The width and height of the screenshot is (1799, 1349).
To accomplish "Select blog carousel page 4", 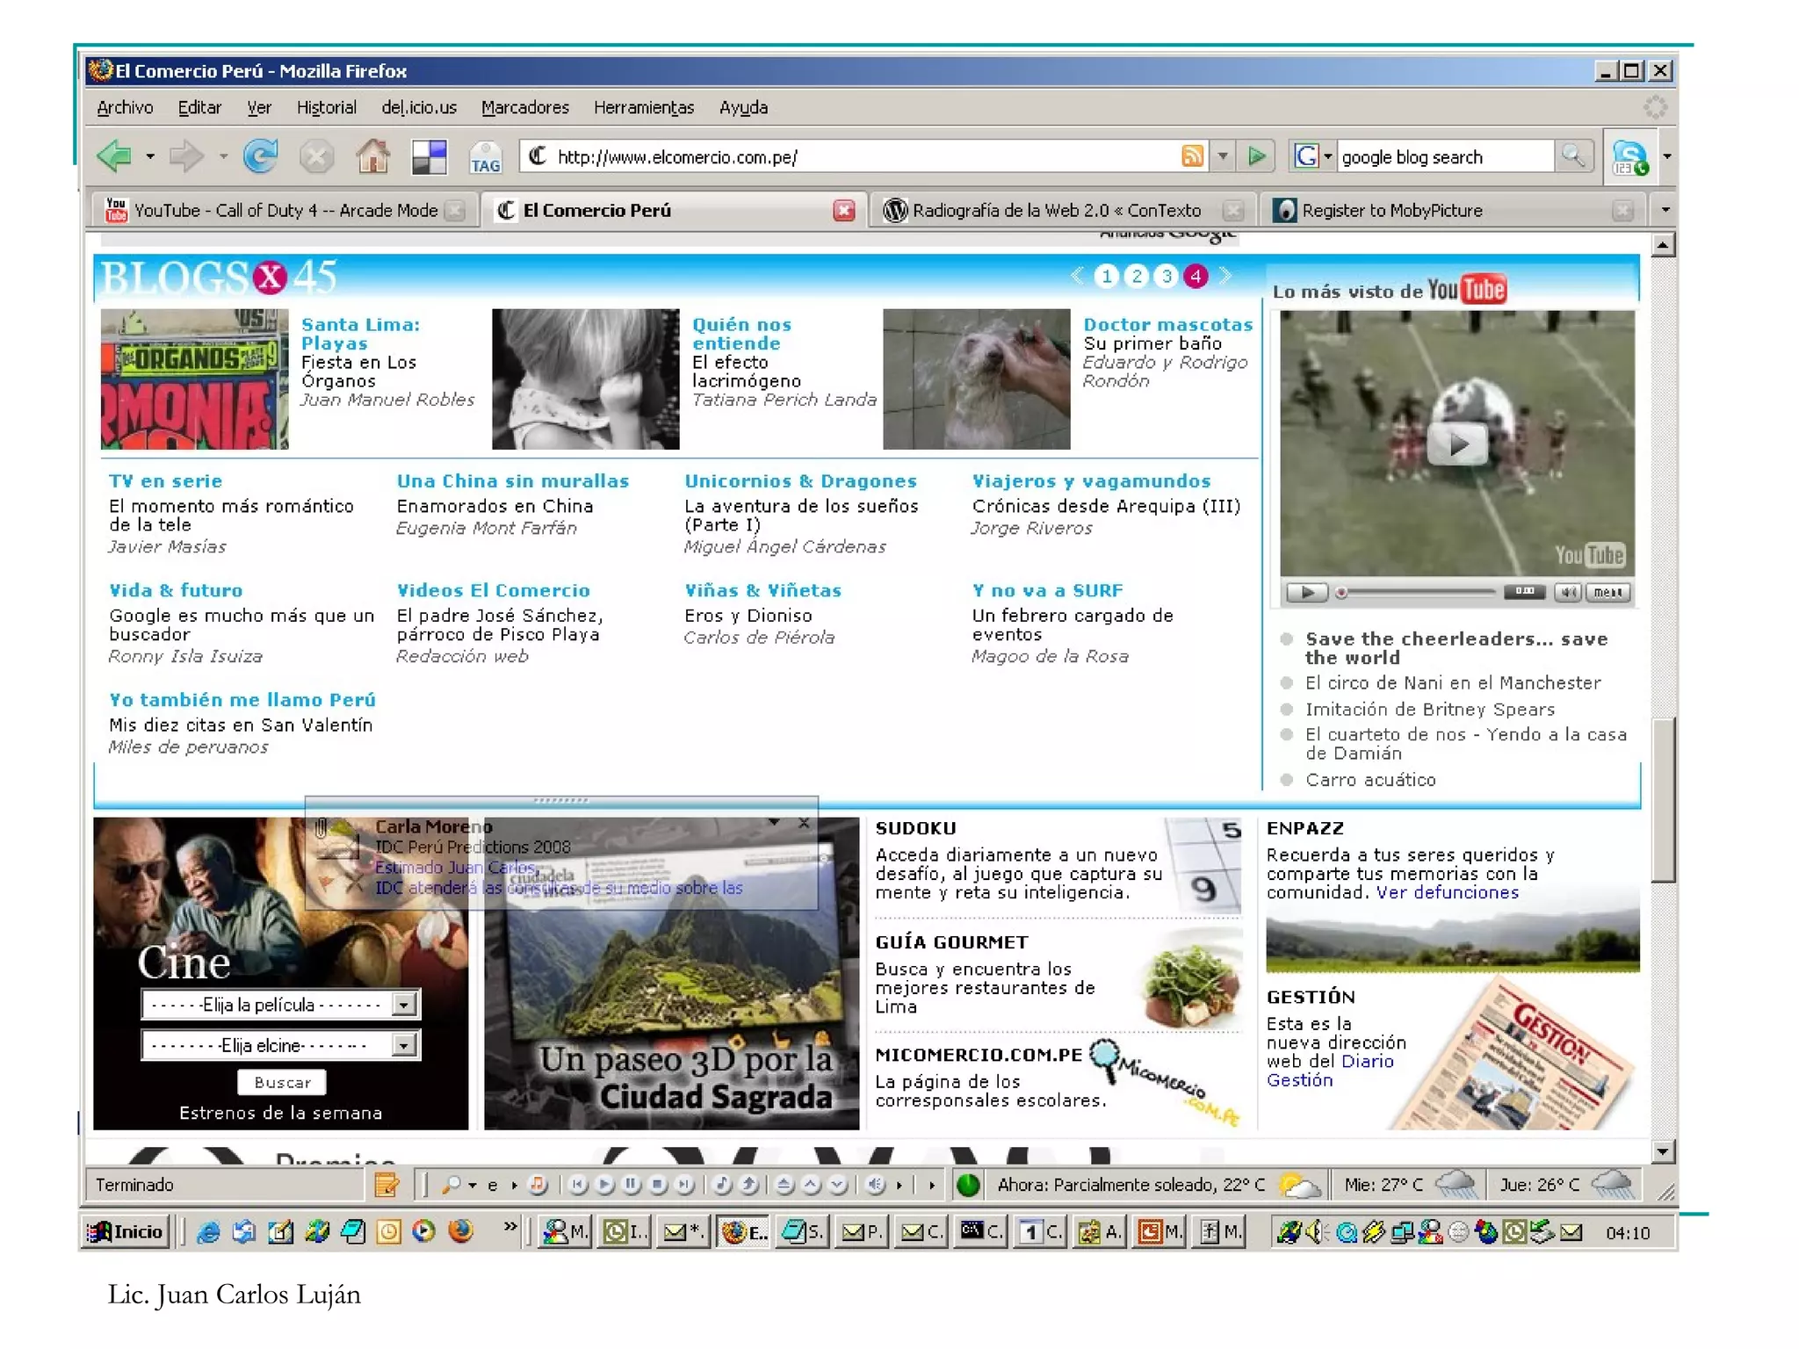I will [1196, 277].
